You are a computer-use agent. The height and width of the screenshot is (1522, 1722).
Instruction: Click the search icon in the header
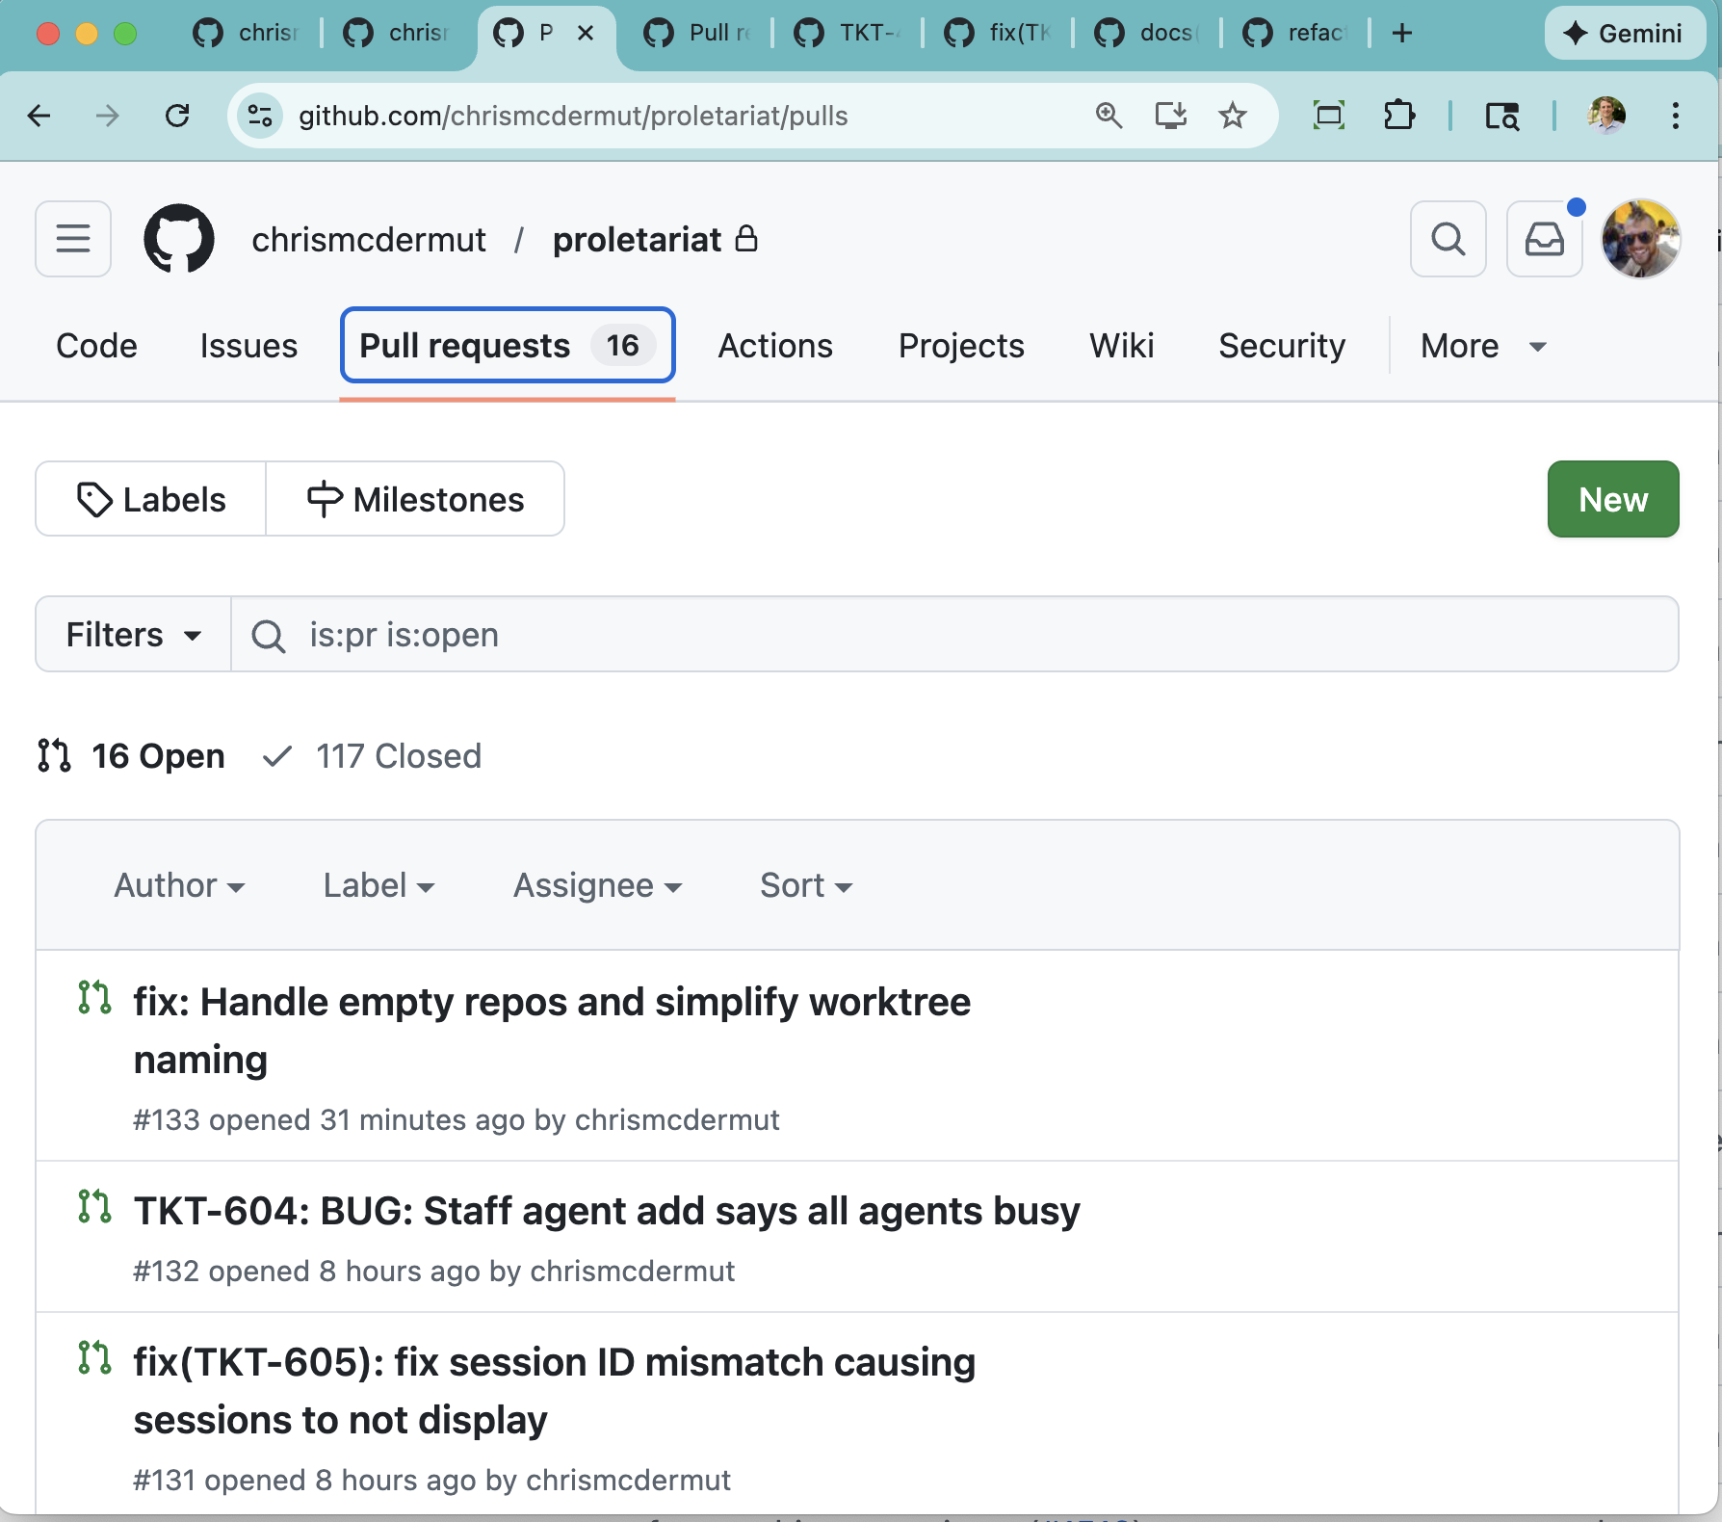(x=1448, y=239)
